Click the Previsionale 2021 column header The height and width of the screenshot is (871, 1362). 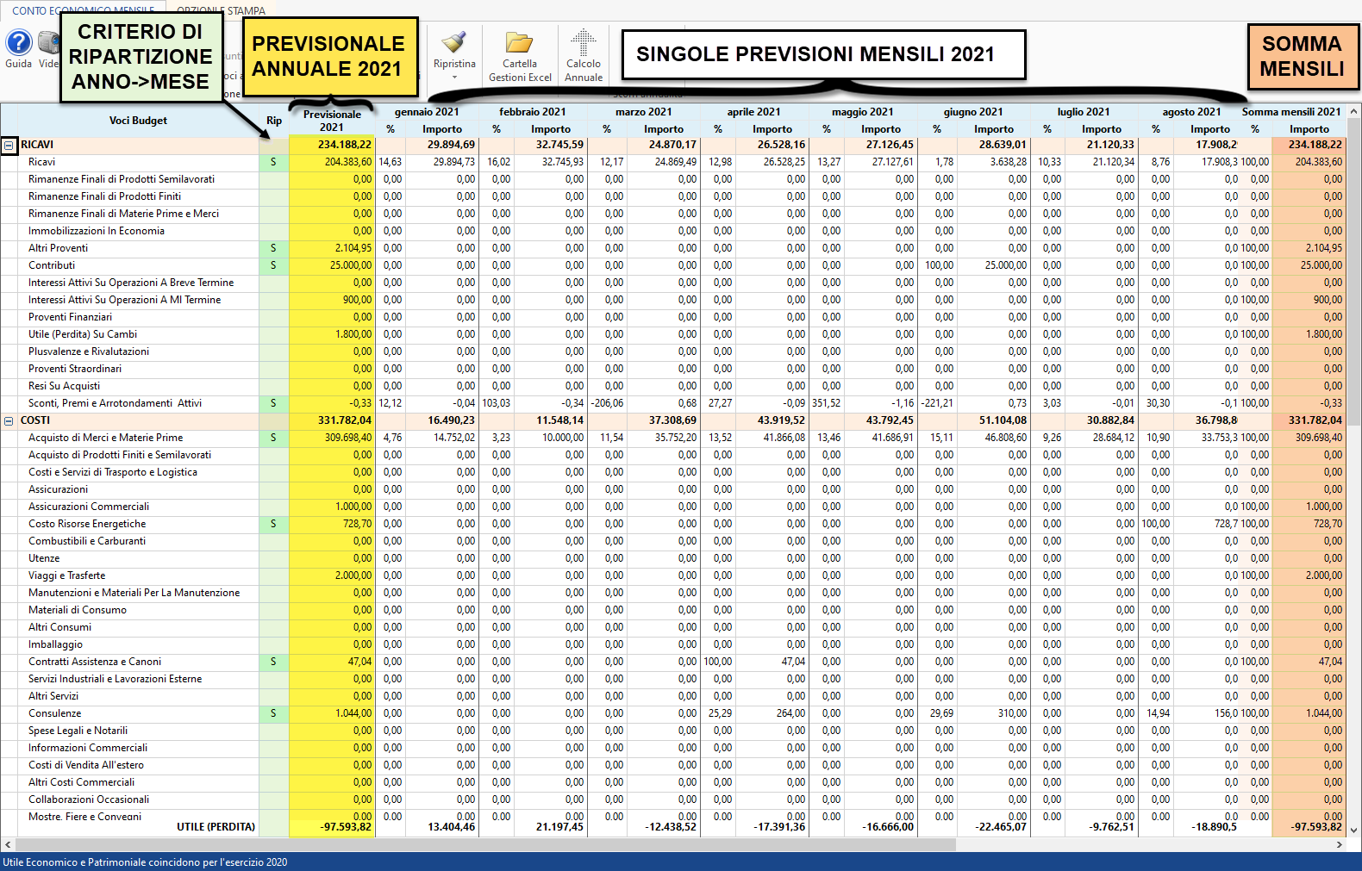(332, 121)
